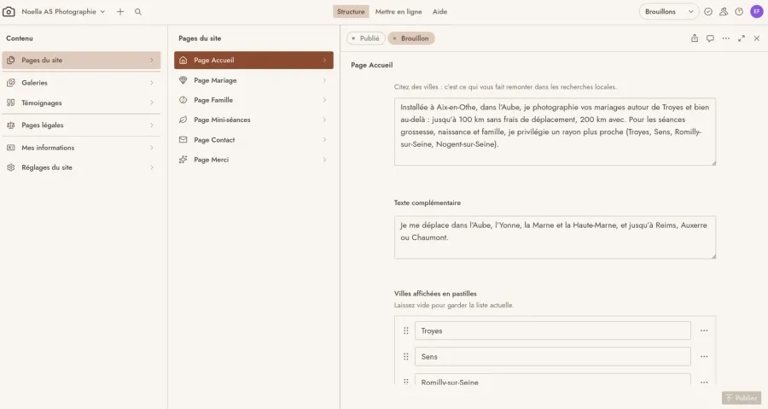Select Page Accueil in Pages du site
768x409 pixels.
pyautogui.click(x=253, y=61)
